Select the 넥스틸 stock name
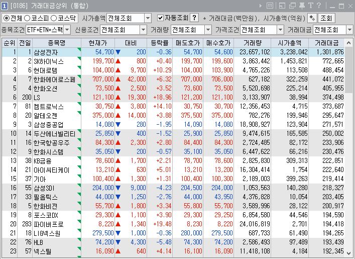Image resolution: width=355 pixels, height=259 pixels. coord(43,251)
